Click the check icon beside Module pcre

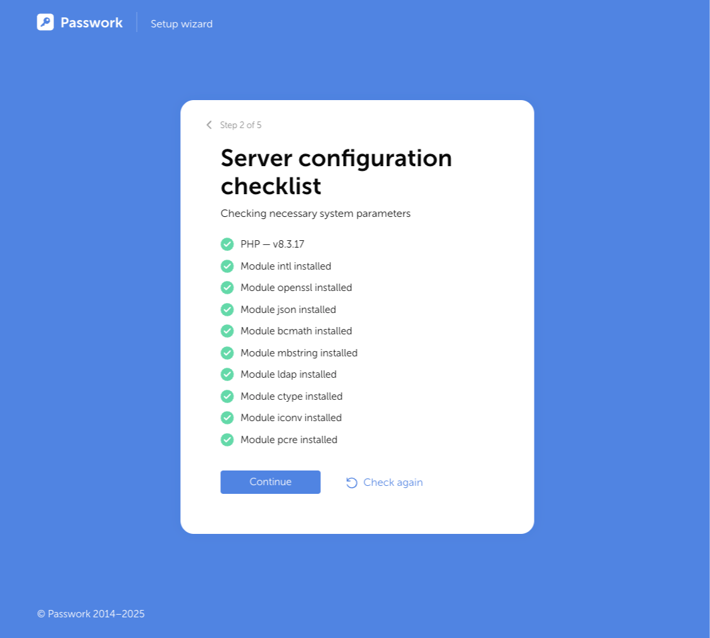227,439
